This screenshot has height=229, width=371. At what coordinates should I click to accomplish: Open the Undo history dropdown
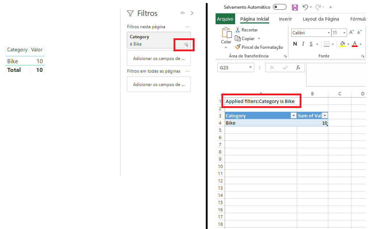[310, 7]
